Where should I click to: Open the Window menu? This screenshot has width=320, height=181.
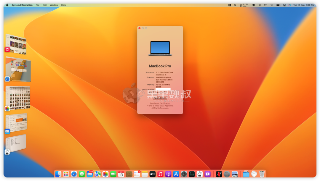pos(54,5)
